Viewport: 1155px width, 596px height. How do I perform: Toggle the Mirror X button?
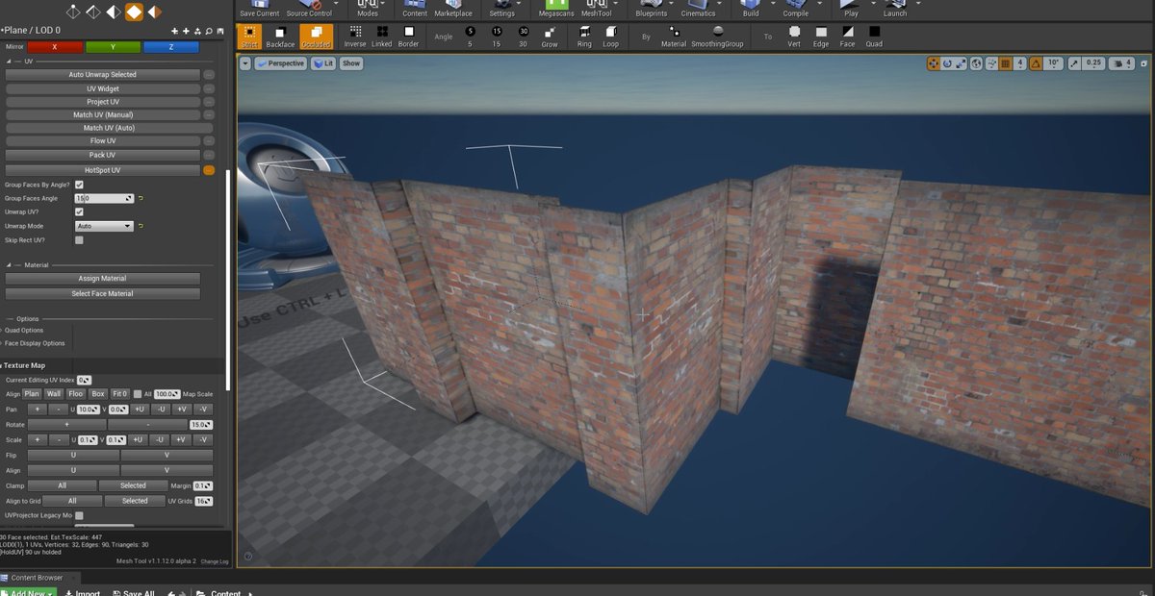55,47
